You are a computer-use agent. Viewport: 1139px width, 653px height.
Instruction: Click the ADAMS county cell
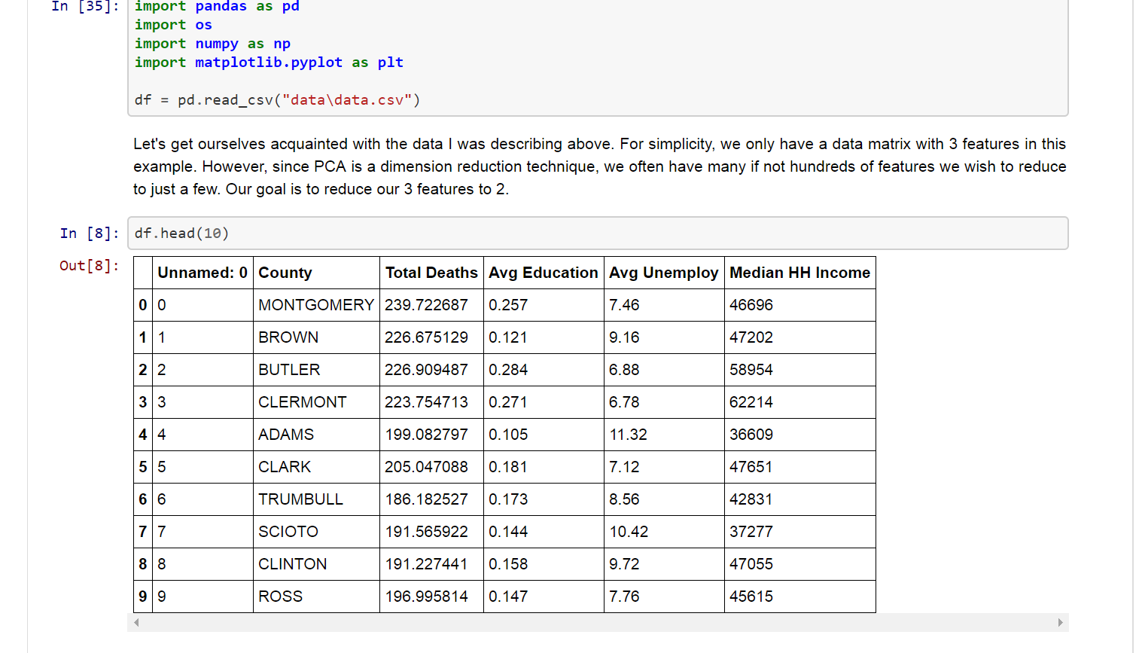[316, 435]
